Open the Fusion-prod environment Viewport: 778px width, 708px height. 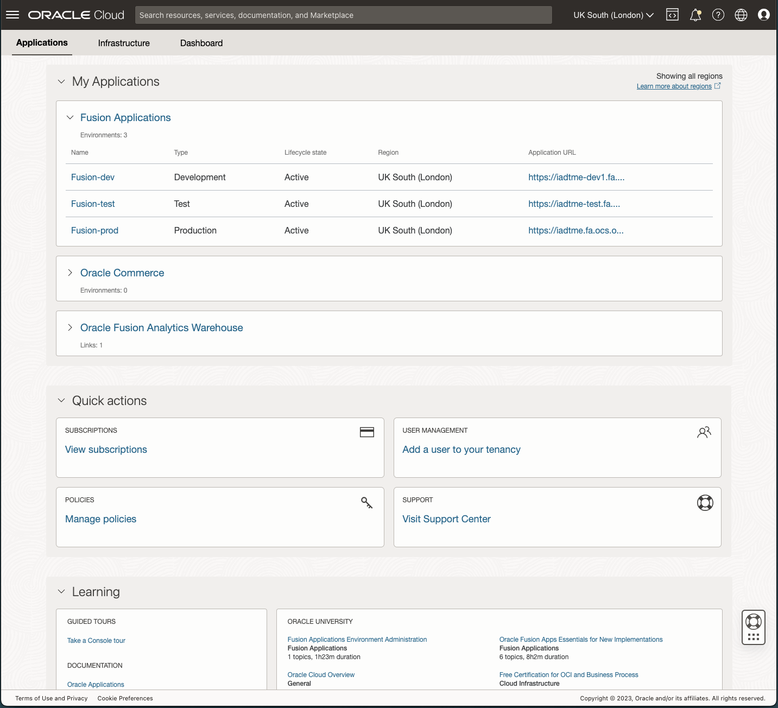coord(94,230)
